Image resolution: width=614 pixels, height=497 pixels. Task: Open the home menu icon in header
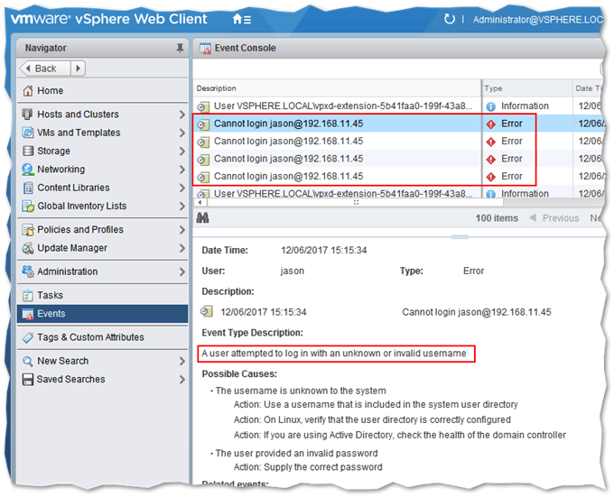tap(242, 19)
